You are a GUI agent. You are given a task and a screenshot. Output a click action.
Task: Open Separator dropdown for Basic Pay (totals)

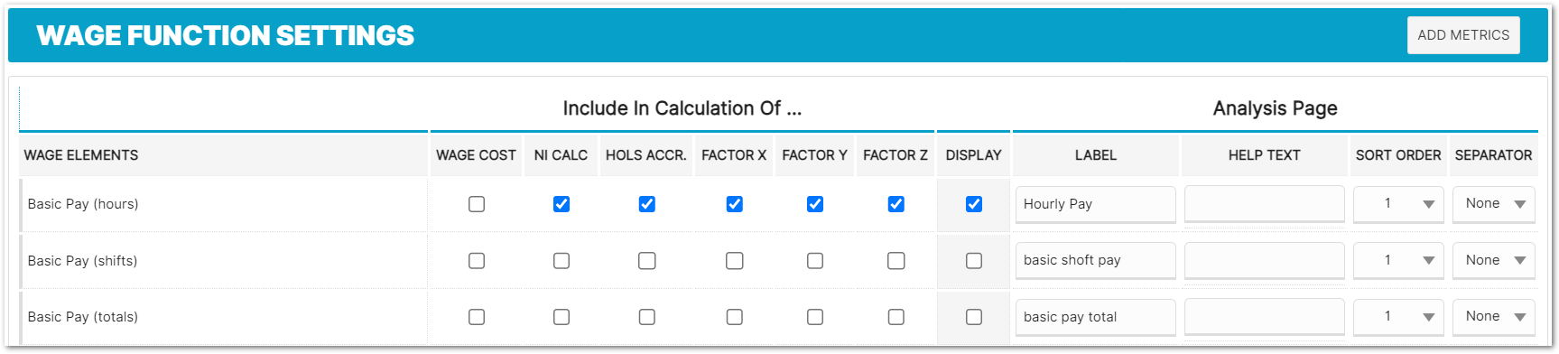tap(1494, 317)
